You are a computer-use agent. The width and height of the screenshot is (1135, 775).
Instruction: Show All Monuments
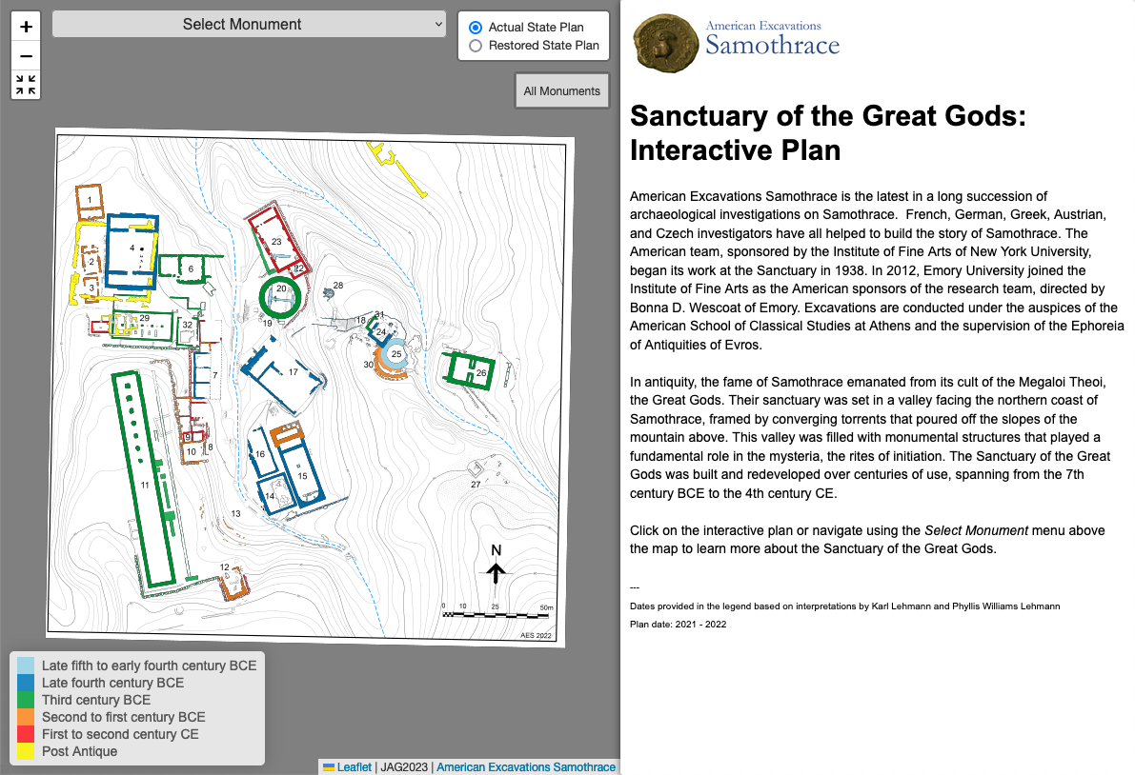click(x=561, y=91)
